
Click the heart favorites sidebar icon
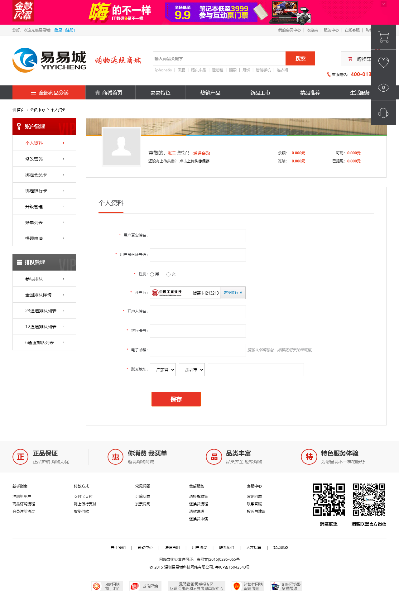(x=383, y=62)
